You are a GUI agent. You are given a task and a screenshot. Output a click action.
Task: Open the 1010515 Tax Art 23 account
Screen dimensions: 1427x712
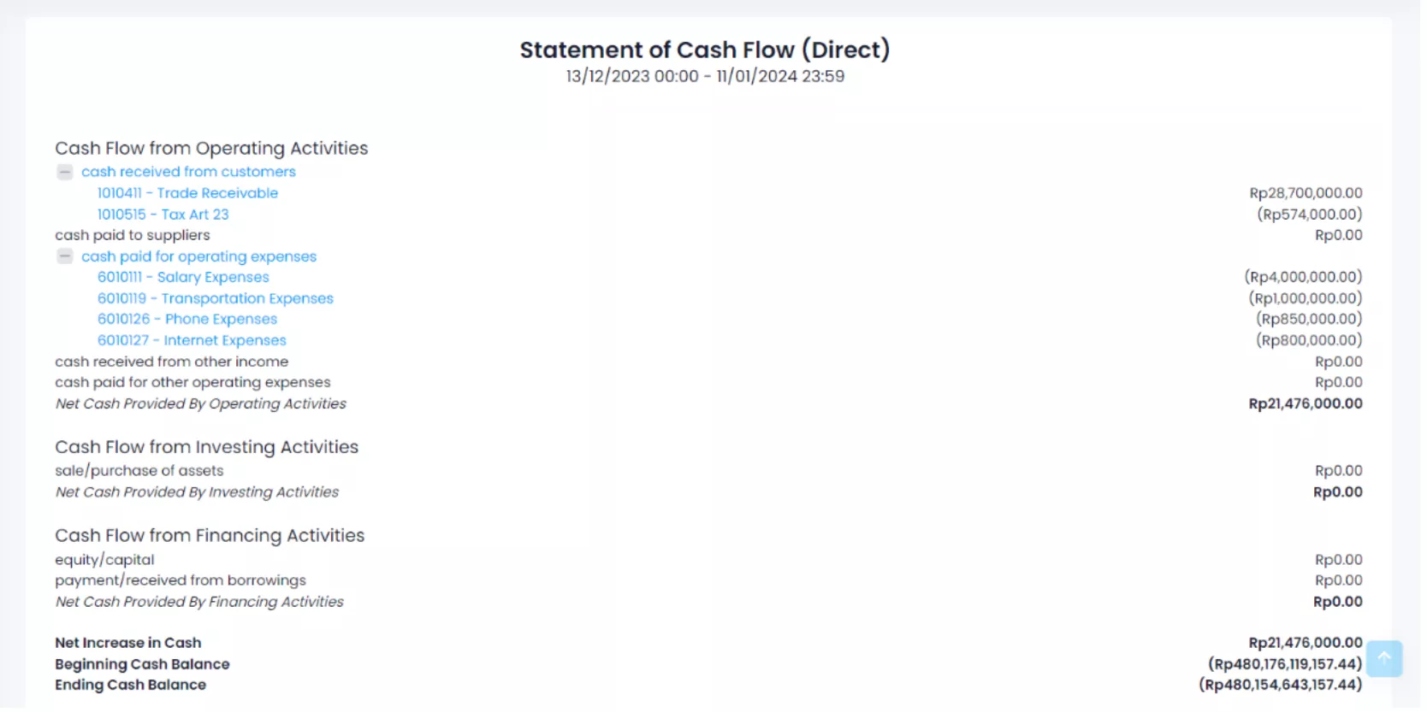click(163, 215)
